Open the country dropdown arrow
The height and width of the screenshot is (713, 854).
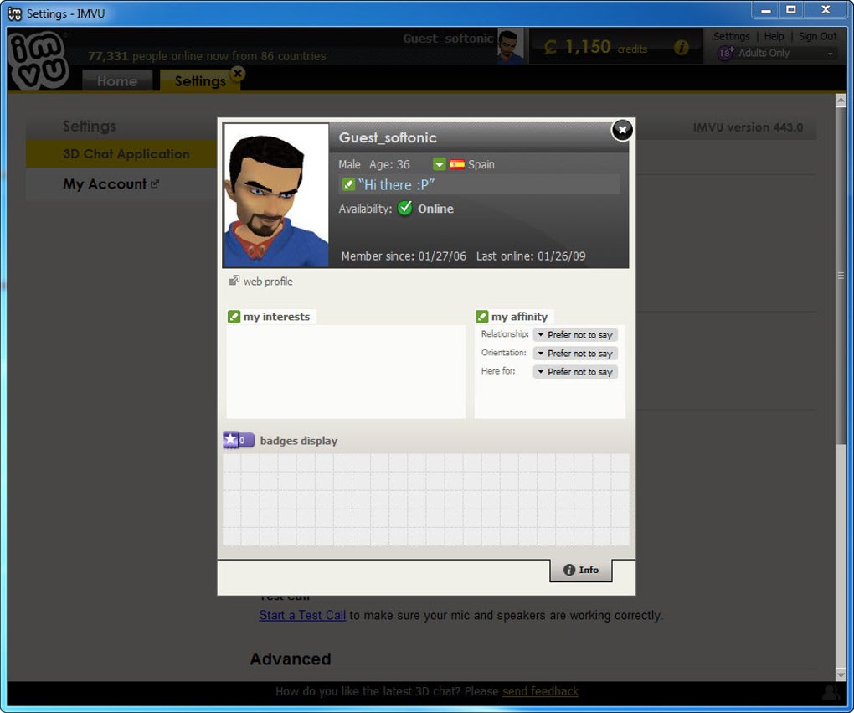coord(439,164)
